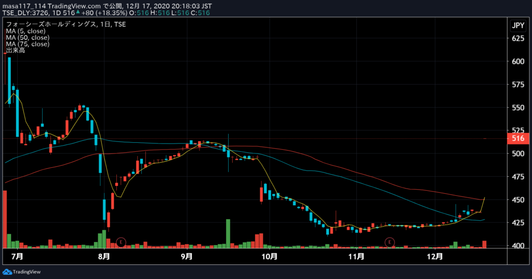Image resolution: width=532 pixels, height=279 pixels.
Task: Click the TradingView logo in footer
Action: click(x=22, y=272)
